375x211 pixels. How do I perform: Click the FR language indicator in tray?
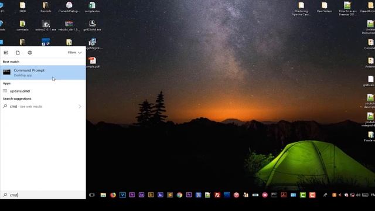(x=373, y=195)
